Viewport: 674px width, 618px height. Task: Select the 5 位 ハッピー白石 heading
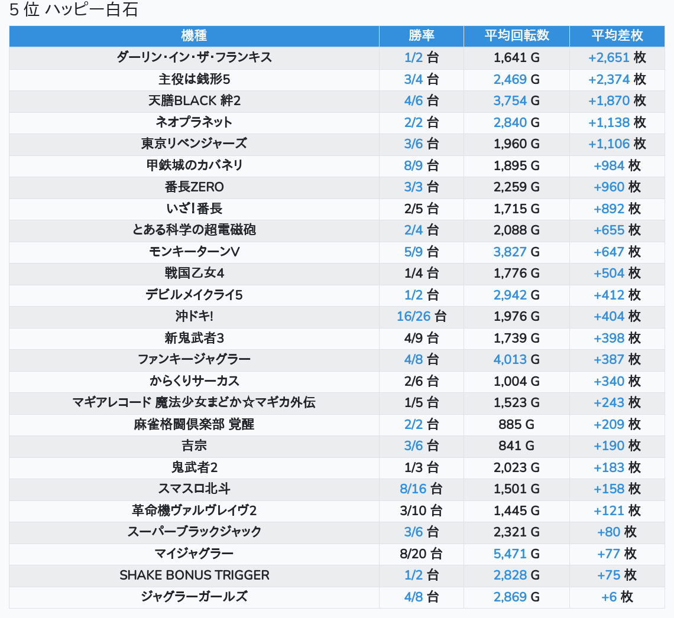[x=74, y=10]
